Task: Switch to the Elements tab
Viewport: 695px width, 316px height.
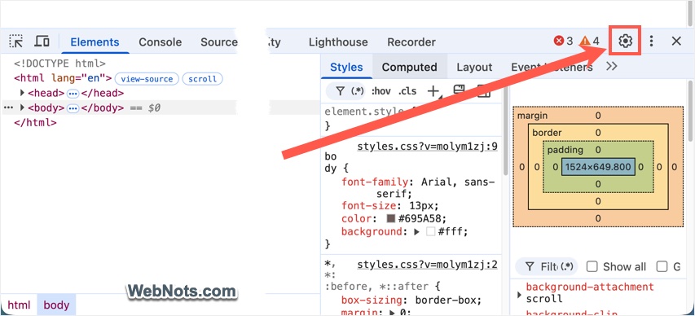Action: (95, 42)
